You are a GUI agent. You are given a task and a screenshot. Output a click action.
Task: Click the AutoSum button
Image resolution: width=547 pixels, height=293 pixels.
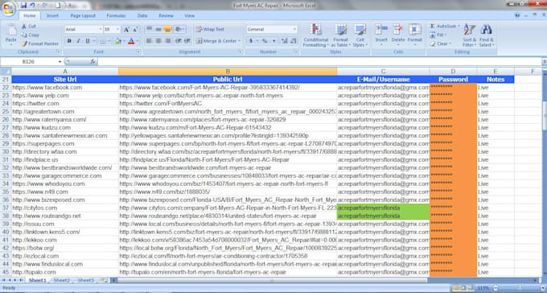[444, 27]
